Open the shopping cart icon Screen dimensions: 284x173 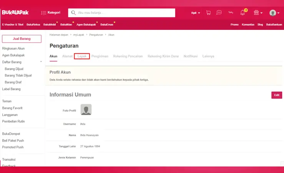click(208, 13)
